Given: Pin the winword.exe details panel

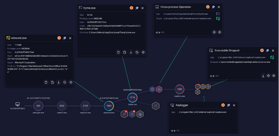Looking at the screenshot, I should 65,38.
